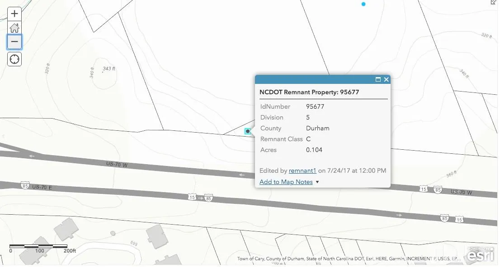Viewport: 500px width, 267px height.
Task: Expand the Add to Map Notes dropdown arrow
Action: pos(317,182)
